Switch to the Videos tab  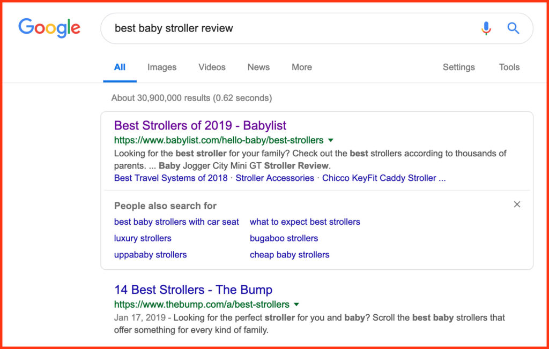point(212,67)
